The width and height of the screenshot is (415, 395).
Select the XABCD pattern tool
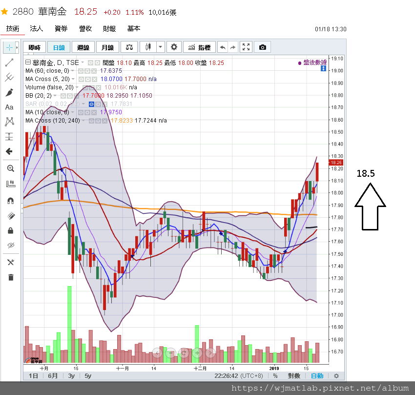pyautogui.click(x=9, y=122)
